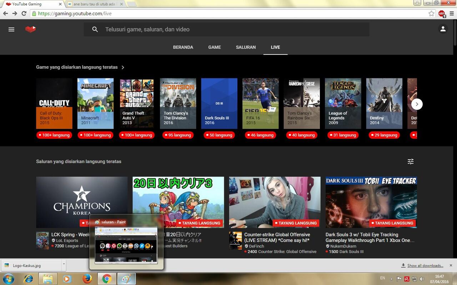The image size is (457, 285).
Task: Open Grand Theft Auto V game card
Action: 137,104
